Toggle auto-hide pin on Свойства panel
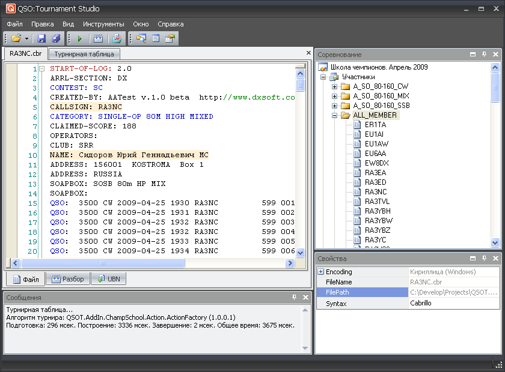The width and height of the screenshot is (505, 372). (x=484, y=259)
